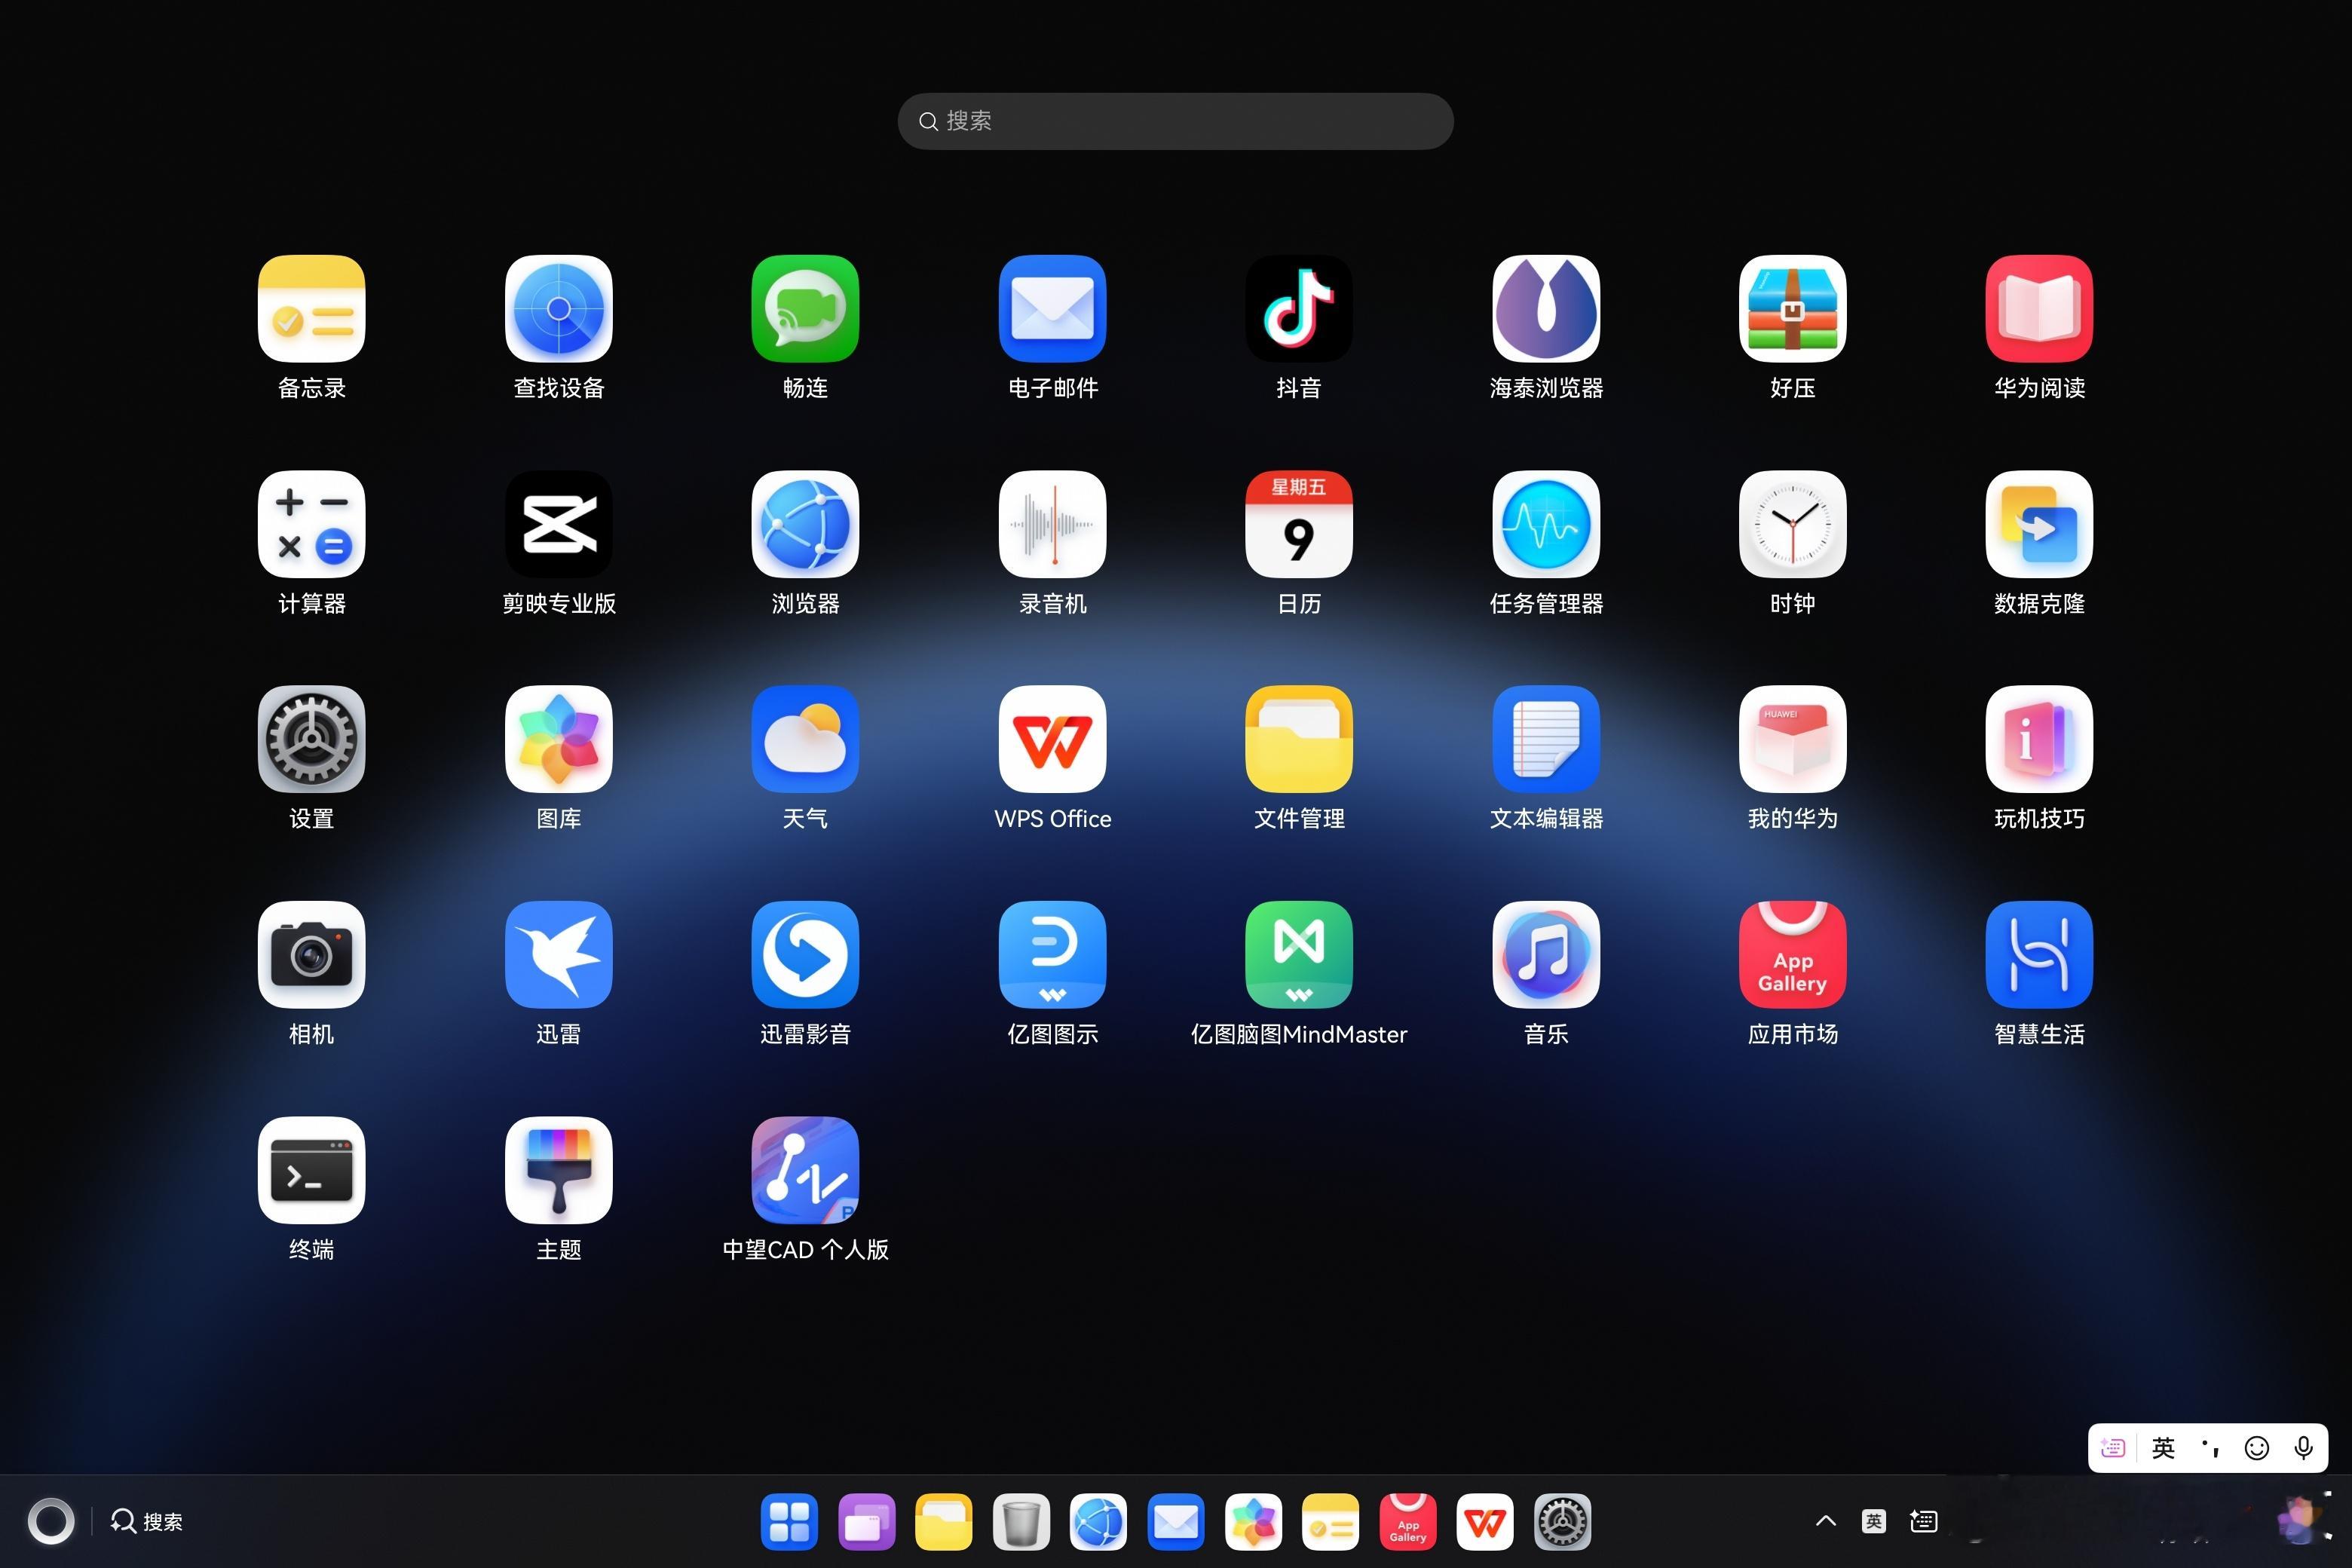This screenshot has height=1568, width=2352.
Task: Open the yellow notes icon in dock
Action: 1330,1522
